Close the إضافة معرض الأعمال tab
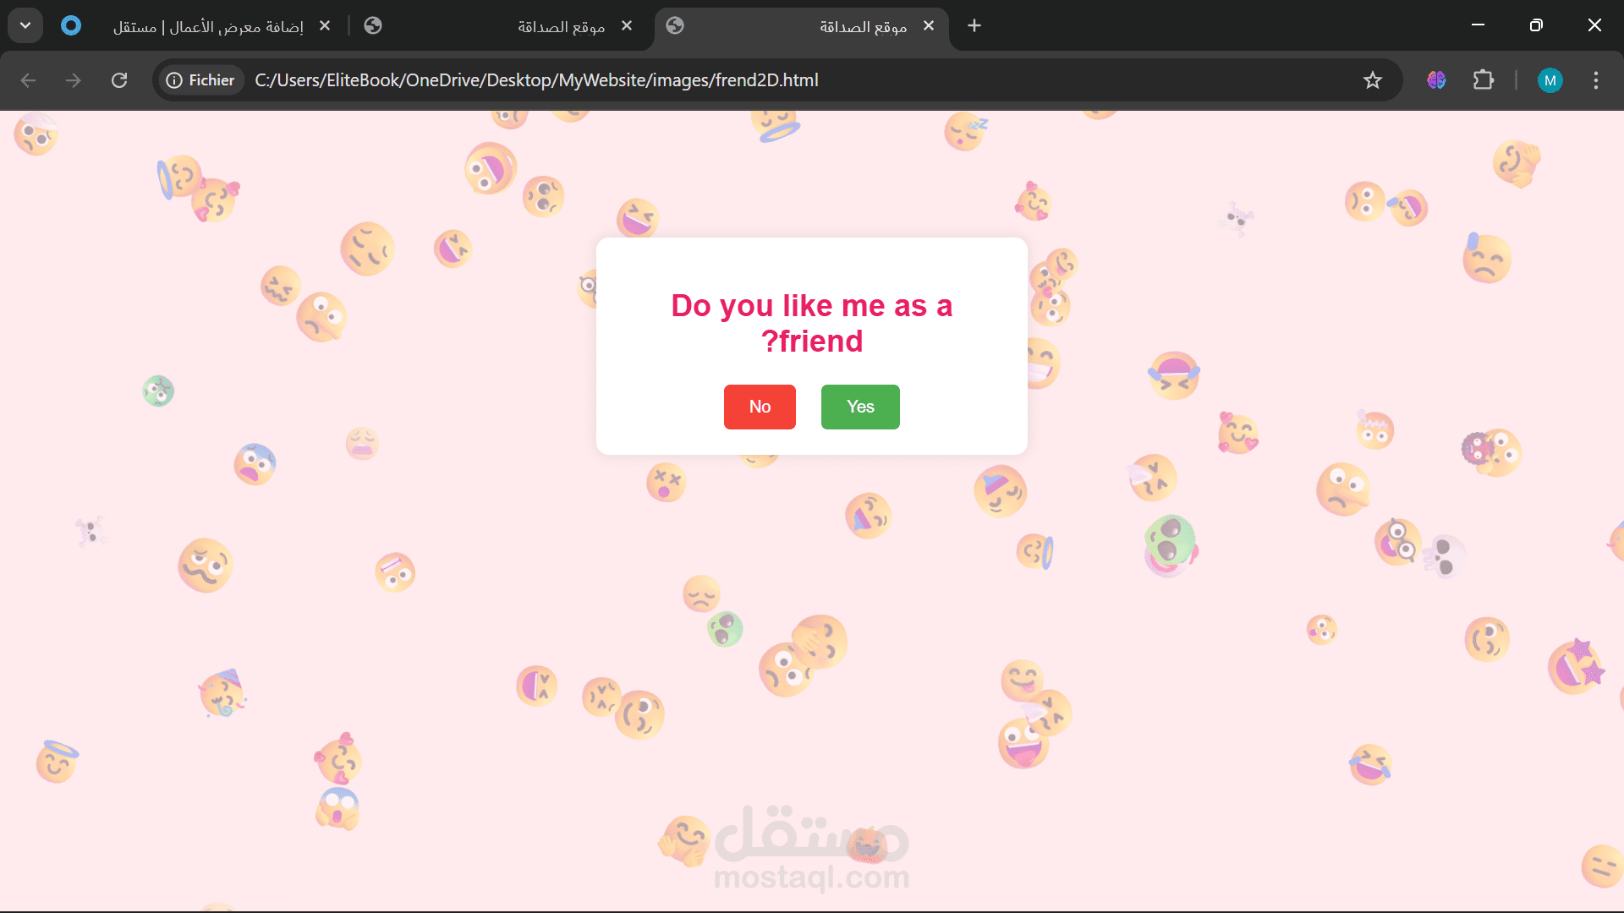Viewport: 1624px width, 913px height. tap(325, 25)
